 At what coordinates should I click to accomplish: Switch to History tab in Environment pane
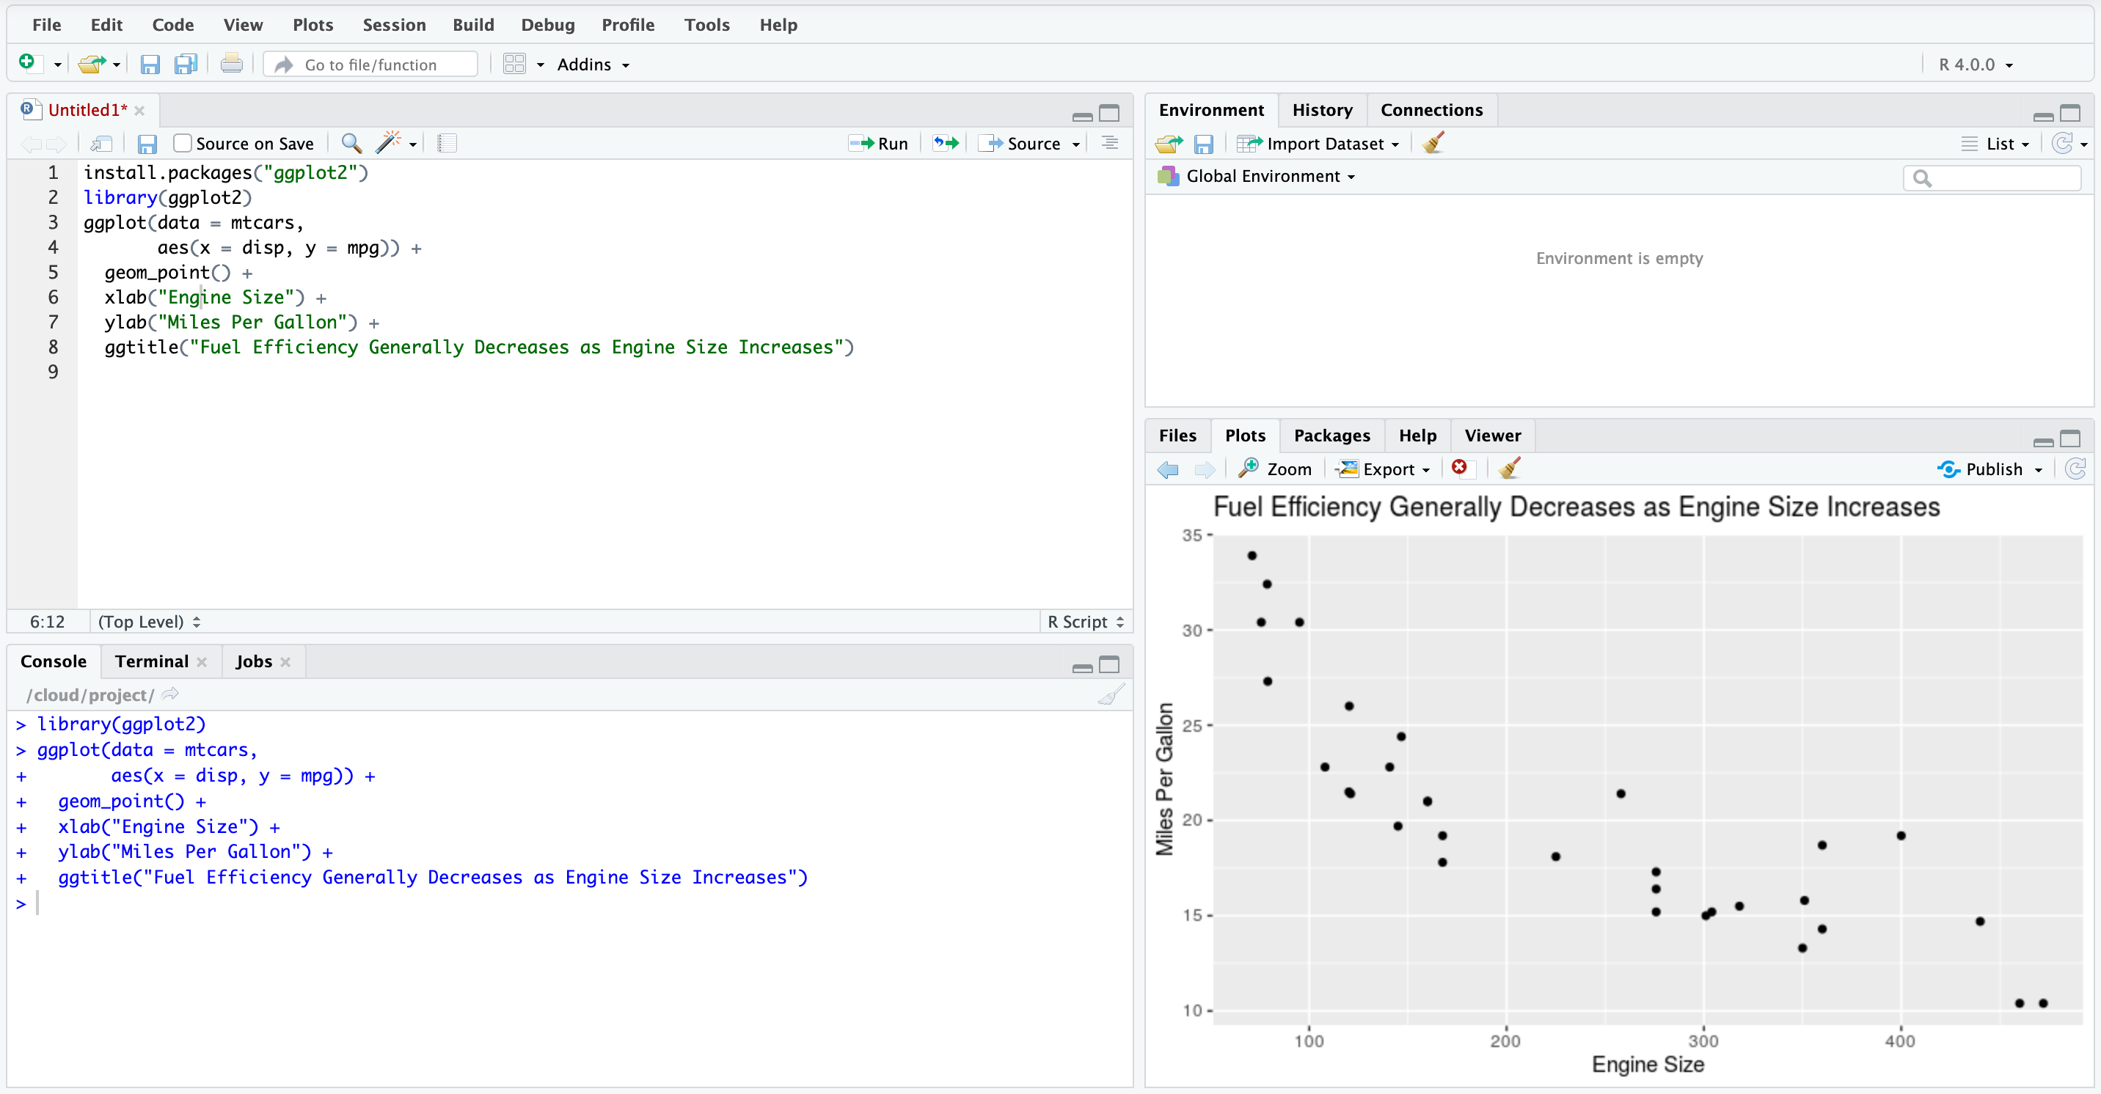pos(1320,109)
